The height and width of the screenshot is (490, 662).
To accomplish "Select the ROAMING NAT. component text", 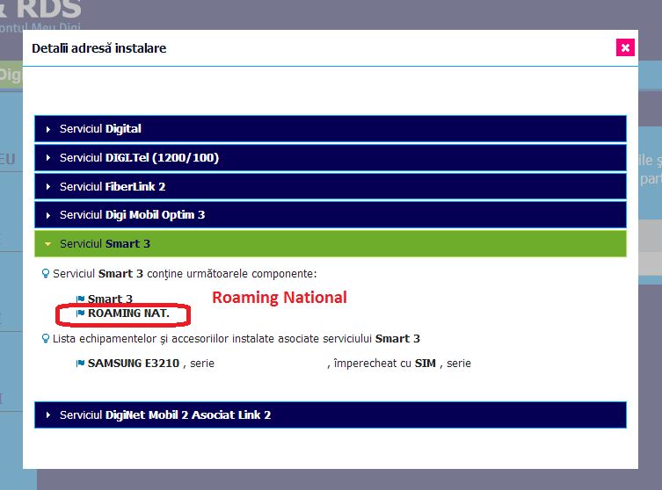I will pos(128,313).
